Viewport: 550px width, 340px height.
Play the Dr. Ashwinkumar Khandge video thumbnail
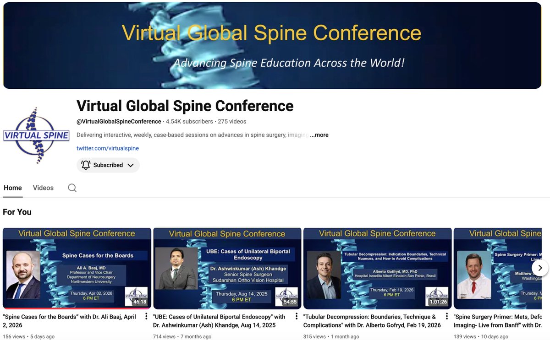[227, 269]
